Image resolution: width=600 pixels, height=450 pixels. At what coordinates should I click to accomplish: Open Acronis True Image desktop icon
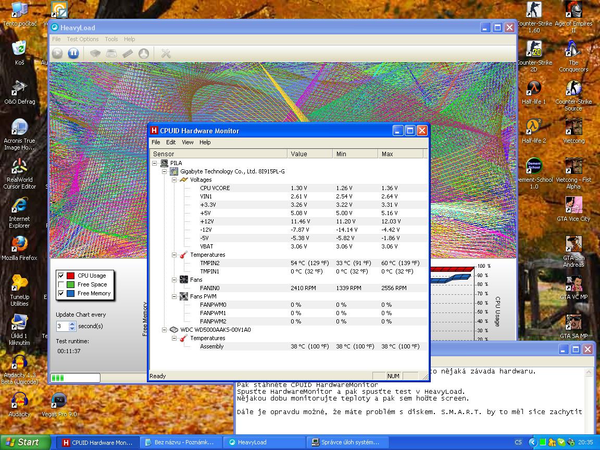tap(19, 134)
